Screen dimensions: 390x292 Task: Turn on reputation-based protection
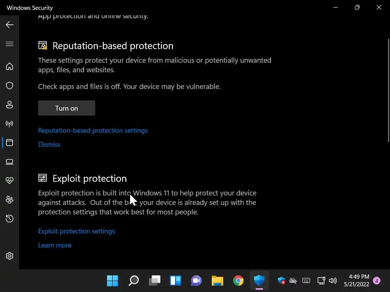[x=67, y=108]
